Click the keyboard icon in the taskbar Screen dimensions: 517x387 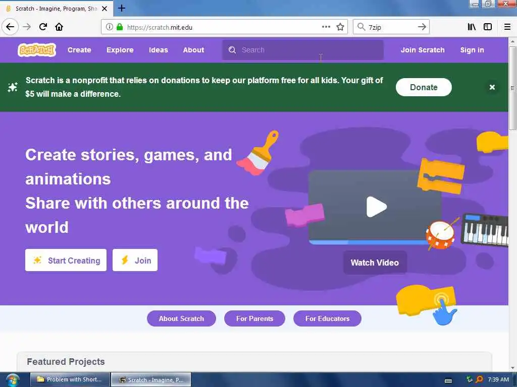448,381
